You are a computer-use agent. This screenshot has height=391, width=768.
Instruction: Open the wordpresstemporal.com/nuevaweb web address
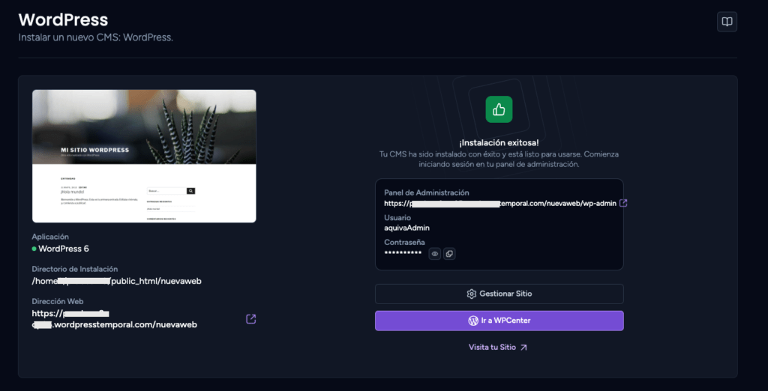click(115, 318)
